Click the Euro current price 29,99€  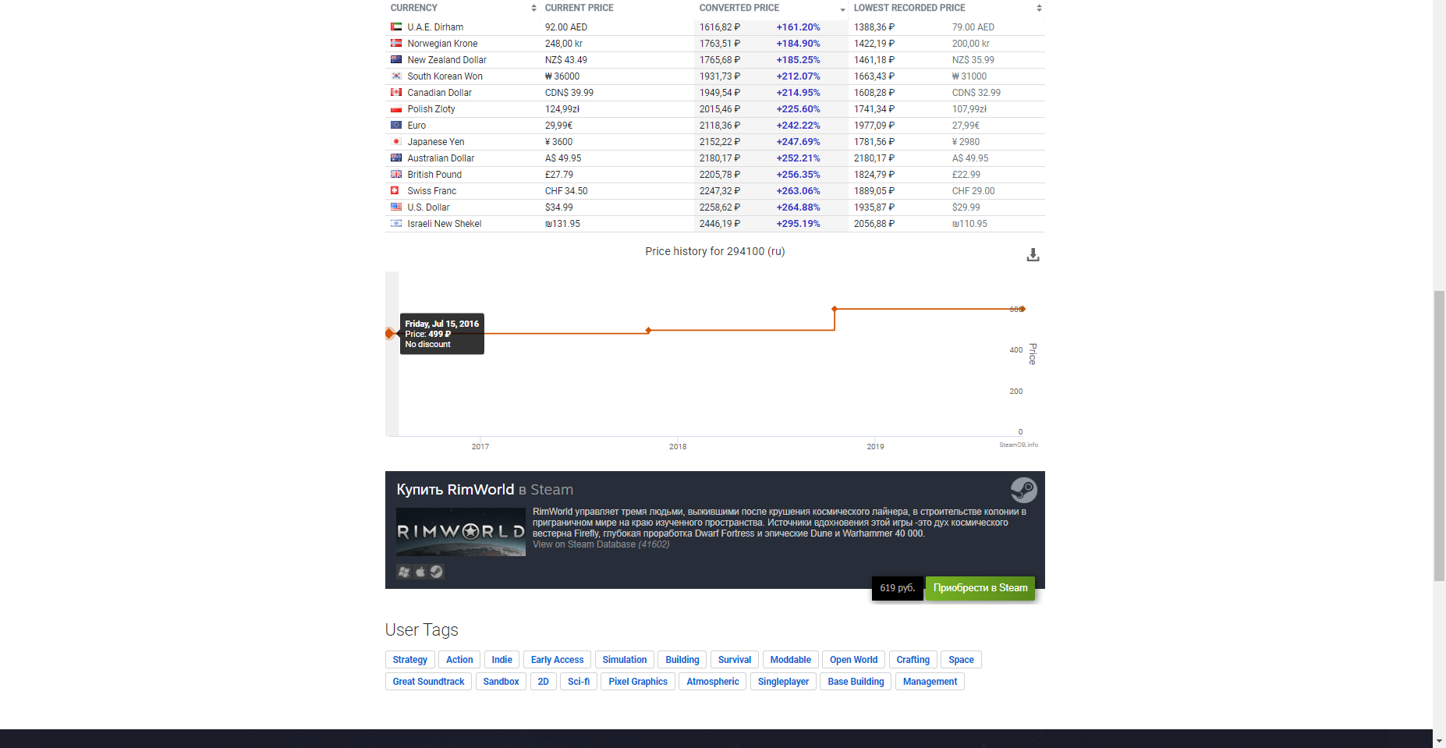tap(558, 126)
